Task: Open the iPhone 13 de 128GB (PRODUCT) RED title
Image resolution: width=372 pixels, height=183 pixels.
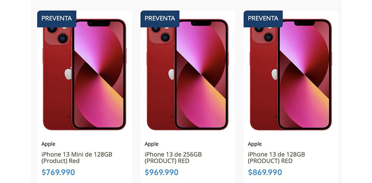Action: (x=276, y=158)
